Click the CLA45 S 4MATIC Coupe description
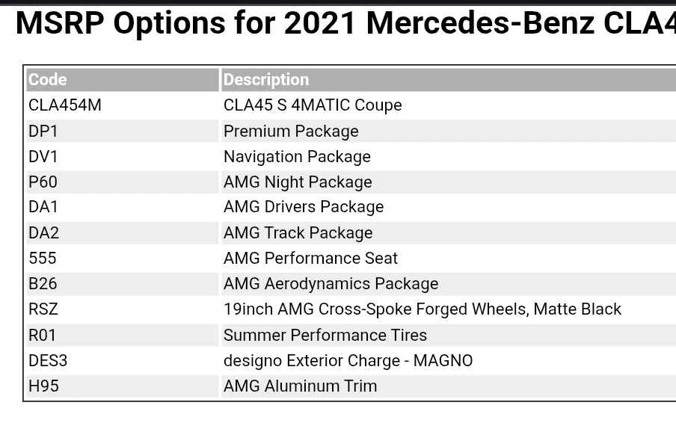The image size is (676, 423). point(313,105)
